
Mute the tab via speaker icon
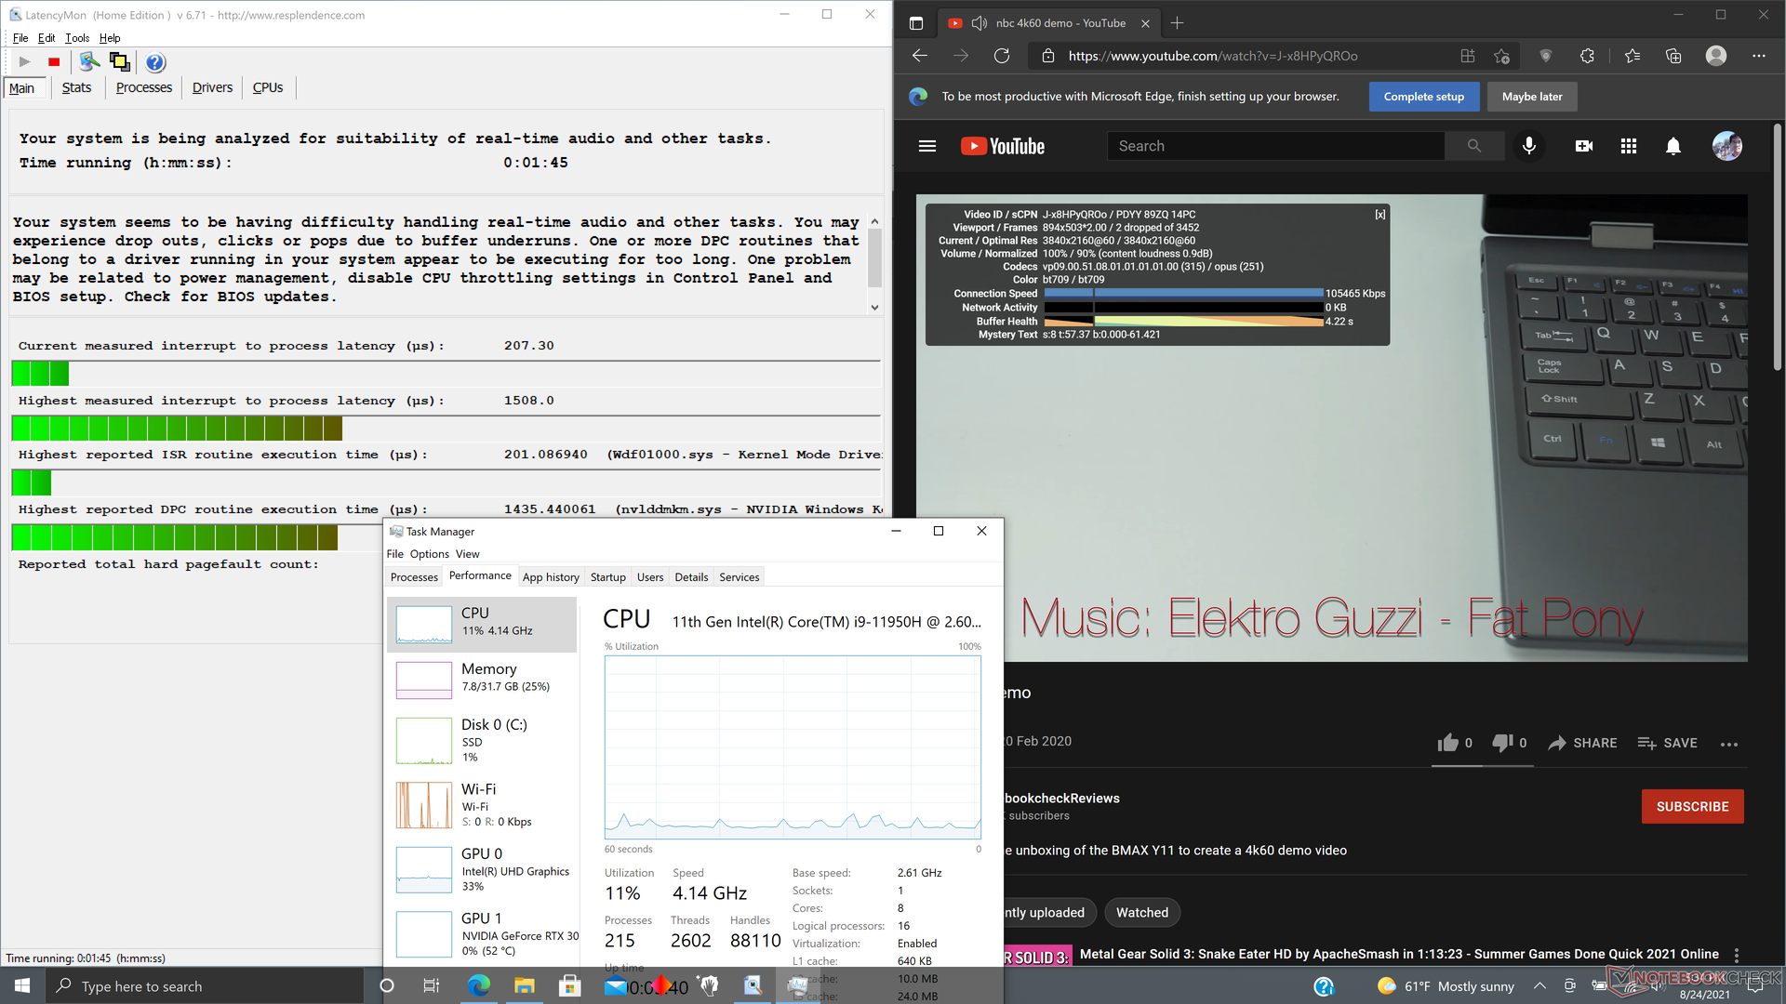pos(980,23)
